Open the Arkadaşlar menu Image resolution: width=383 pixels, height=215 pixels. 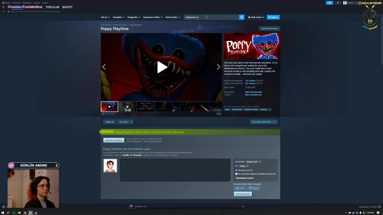pyautogui.click(x=27, y=3)
